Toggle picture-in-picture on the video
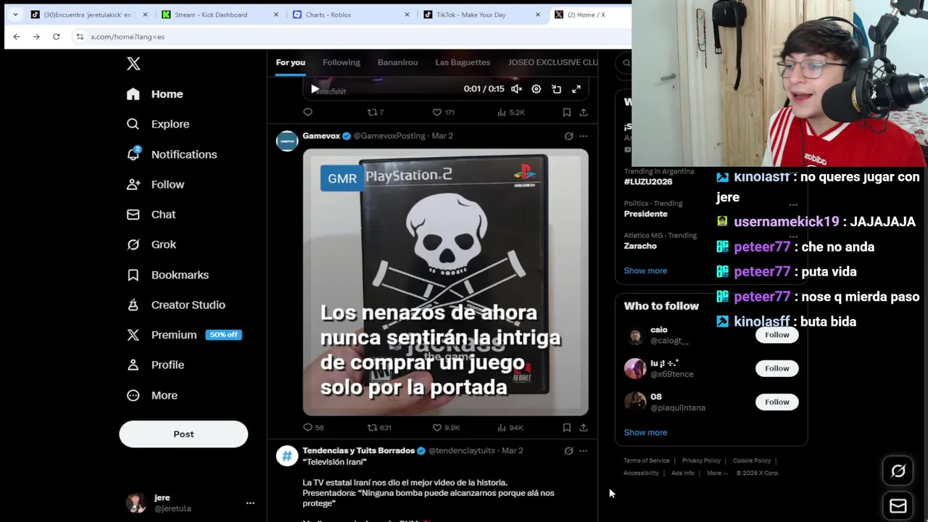Viewport: 928px width, 522px height. [x=556, y=89]
